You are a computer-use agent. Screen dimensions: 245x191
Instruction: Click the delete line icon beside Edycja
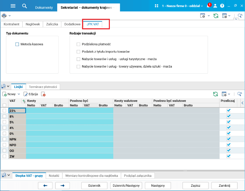[x=43, y=94]
